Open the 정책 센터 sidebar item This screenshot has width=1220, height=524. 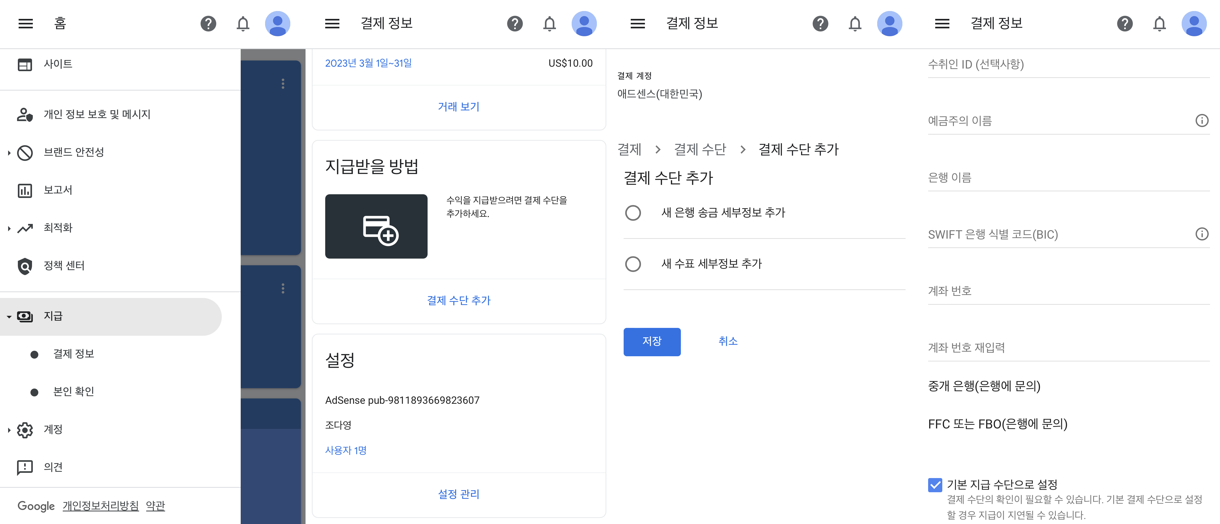click(64, 265)
